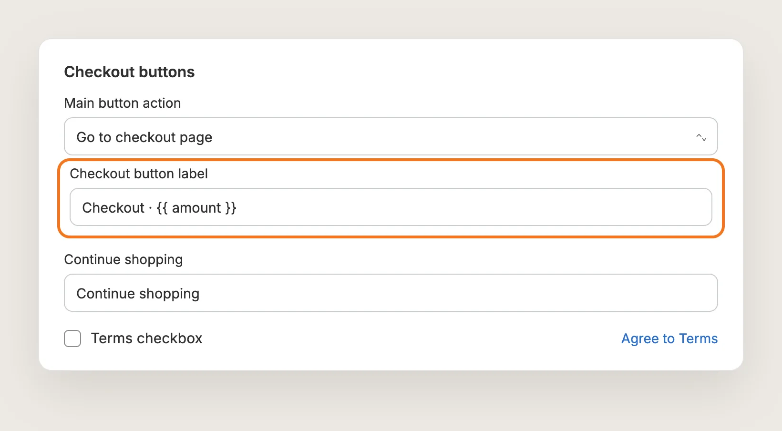Image resolution: width=782 pixels, height=431 pixels.
Task: Open the Main button action dropdown
Action: [x=391, y=136]
